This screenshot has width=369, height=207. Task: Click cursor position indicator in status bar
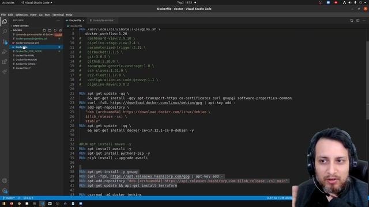(x=279, y=198)
